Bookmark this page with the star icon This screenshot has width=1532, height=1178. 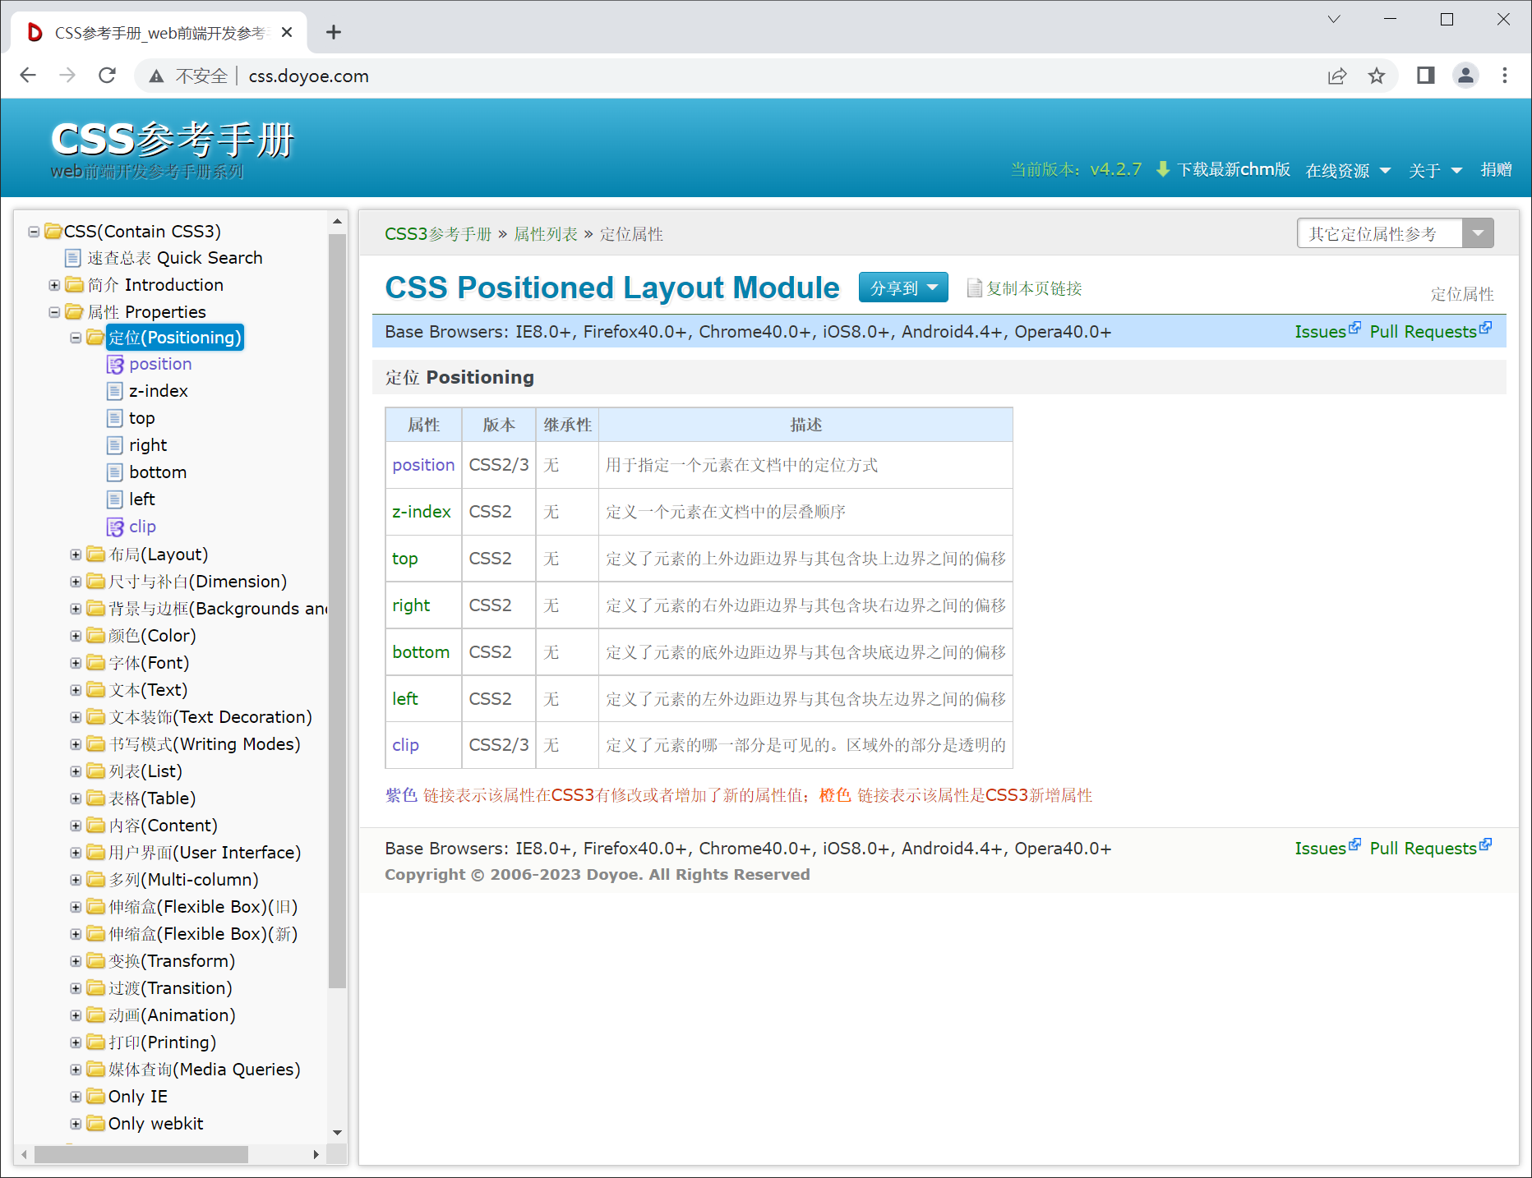click(1377, 76)
